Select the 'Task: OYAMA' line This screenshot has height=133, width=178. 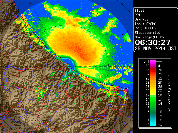tap(145, 24)
